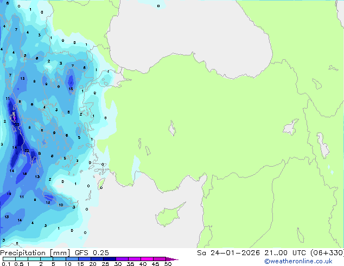Click the lightest swatch between 0.1 and 0.5

click(x=9, y=259)
